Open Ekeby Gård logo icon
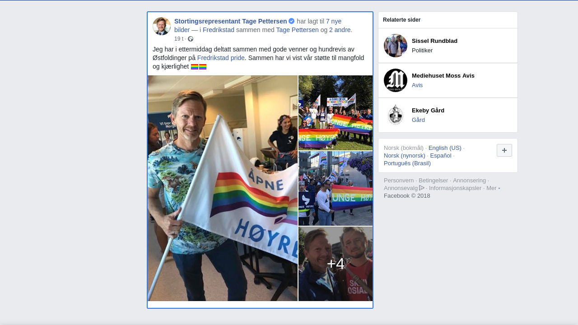The image size is (578, 325). pos(396,115)
